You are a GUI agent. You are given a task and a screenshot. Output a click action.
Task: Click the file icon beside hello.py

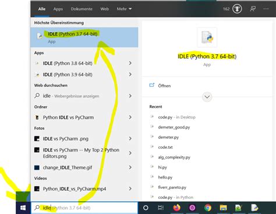[152, 177]
